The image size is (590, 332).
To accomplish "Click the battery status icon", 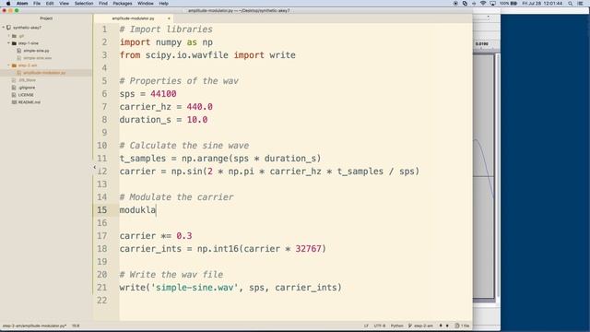I will [x=513, y=4].
